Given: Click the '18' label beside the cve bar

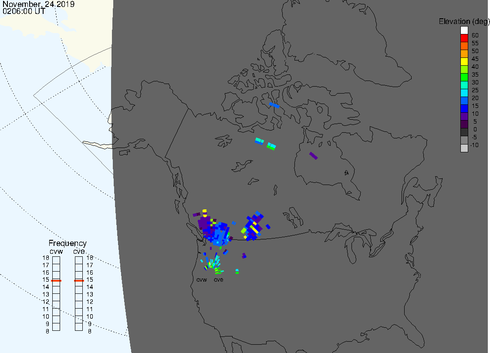Looking at the screenshot, I should [x=90, y=258].
